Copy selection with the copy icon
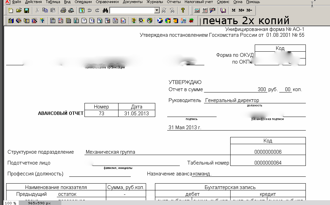Screen dimensions: 330x205 coord(45,11)
